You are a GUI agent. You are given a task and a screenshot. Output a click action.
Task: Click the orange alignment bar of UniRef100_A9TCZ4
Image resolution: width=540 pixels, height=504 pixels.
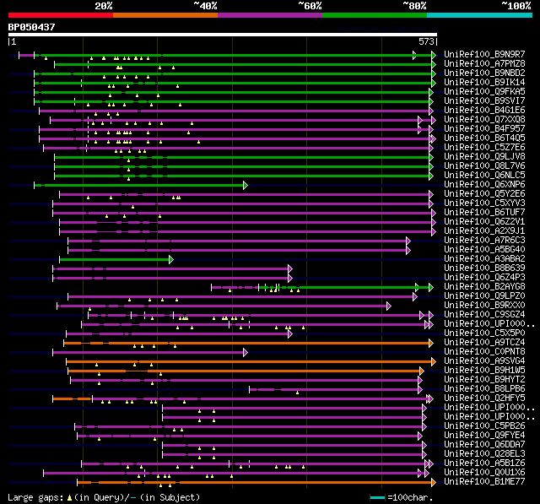click(247, 344)
